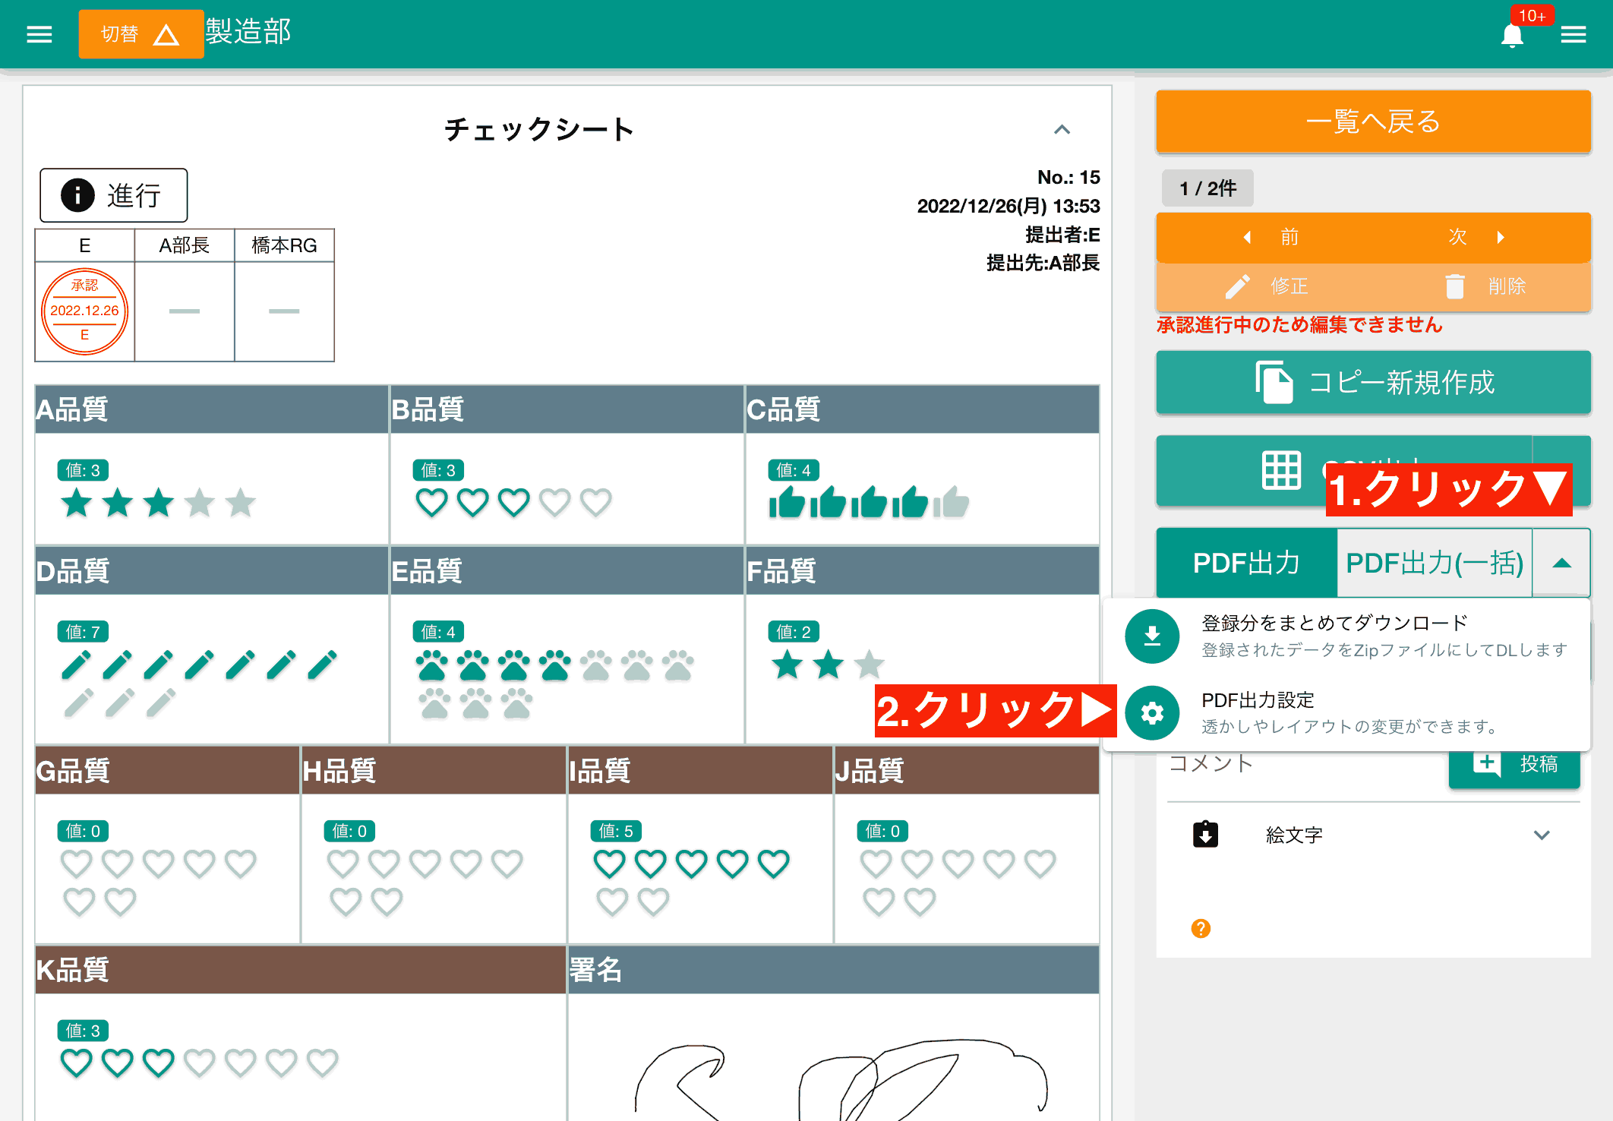Click the download icon for Zip bulk download
The height and width of the screenshot is (1121, 1613).
1151,636
